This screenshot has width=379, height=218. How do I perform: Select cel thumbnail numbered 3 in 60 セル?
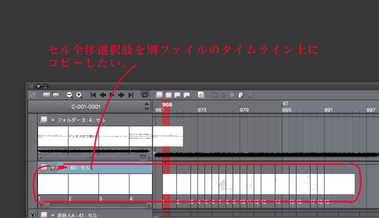point(114,184)
